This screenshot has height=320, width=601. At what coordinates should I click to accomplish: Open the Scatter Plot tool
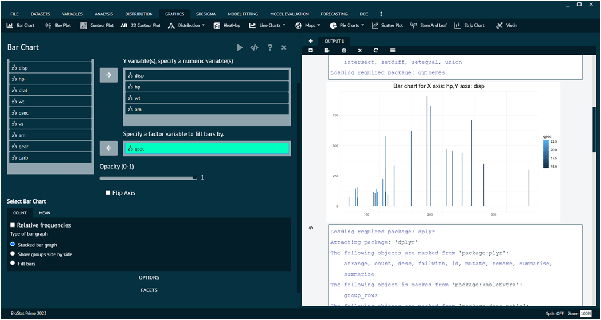(x=388, y=25)
